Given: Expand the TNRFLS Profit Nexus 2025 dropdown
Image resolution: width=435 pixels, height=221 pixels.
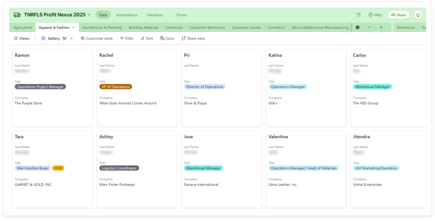Looking at the screenshot, I should [x=89, y=15].
